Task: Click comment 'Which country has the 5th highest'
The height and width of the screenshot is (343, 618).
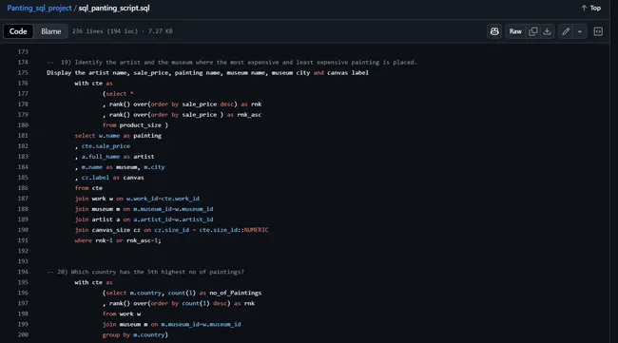Action: [145, 272]
